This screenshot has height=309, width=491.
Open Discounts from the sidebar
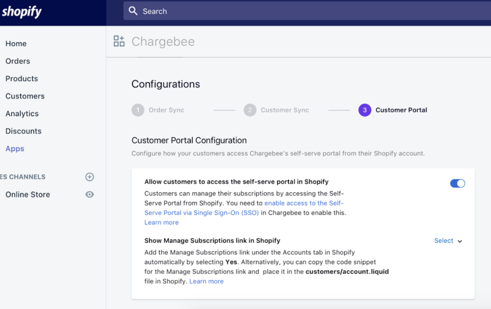23,131
